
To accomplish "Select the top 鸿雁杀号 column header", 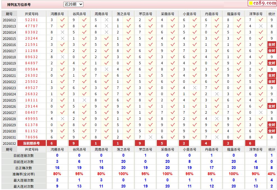I will [x=57, y=14].
